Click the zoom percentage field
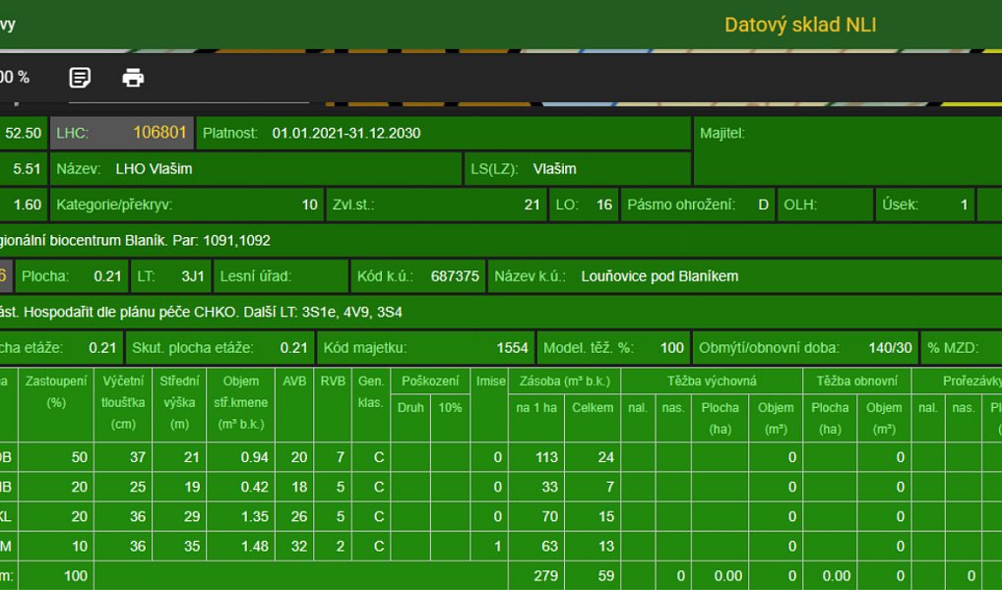The height and width of the screenshot is (590, 1002). [x=15, y=78]
